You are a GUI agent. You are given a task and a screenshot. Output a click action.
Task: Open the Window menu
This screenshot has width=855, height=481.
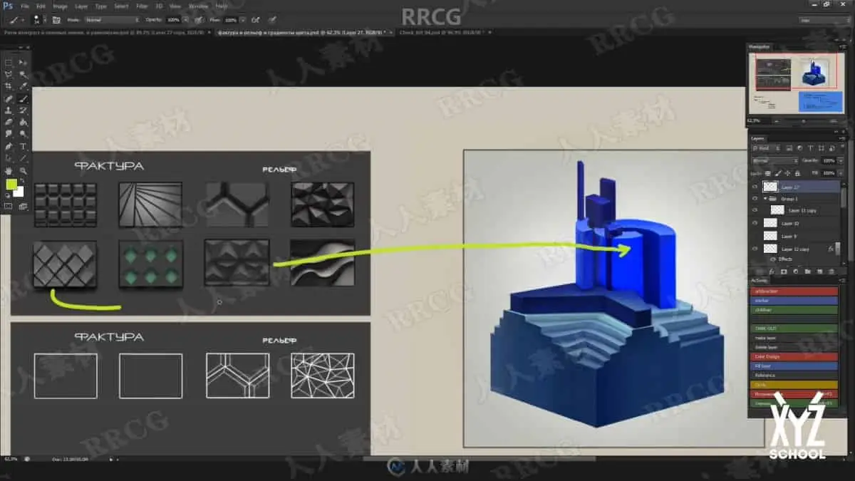click(198, 6)
